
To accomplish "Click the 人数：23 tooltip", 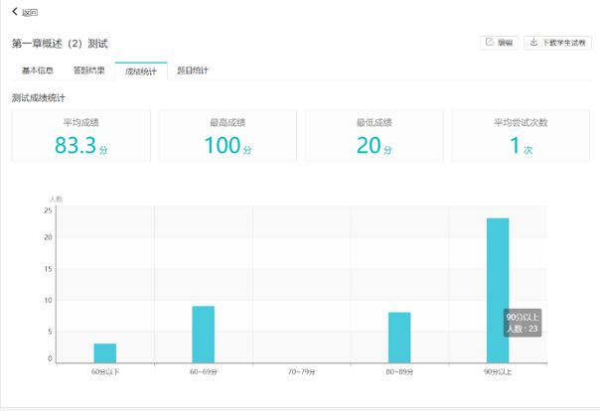I will (x=523, y=323).
